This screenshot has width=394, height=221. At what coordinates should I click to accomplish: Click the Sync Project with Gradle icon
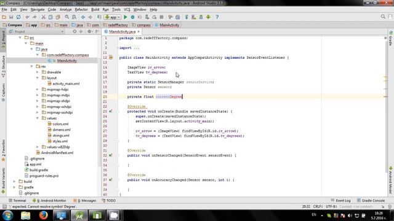[187, 17]
